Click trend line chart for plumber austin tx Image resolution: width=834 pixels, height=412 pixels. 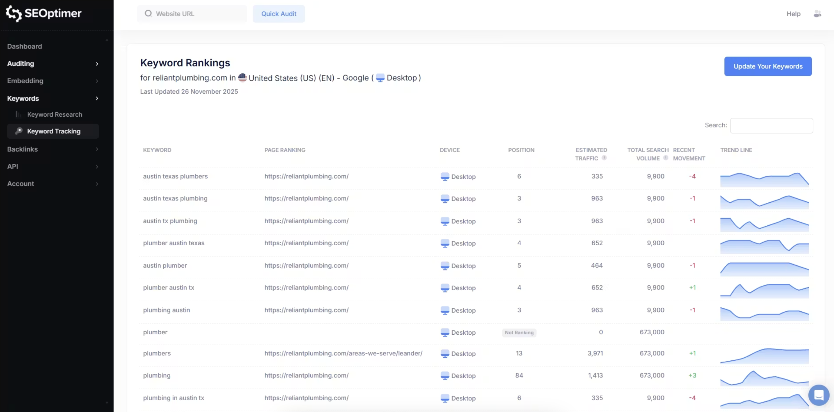[764, 291]
